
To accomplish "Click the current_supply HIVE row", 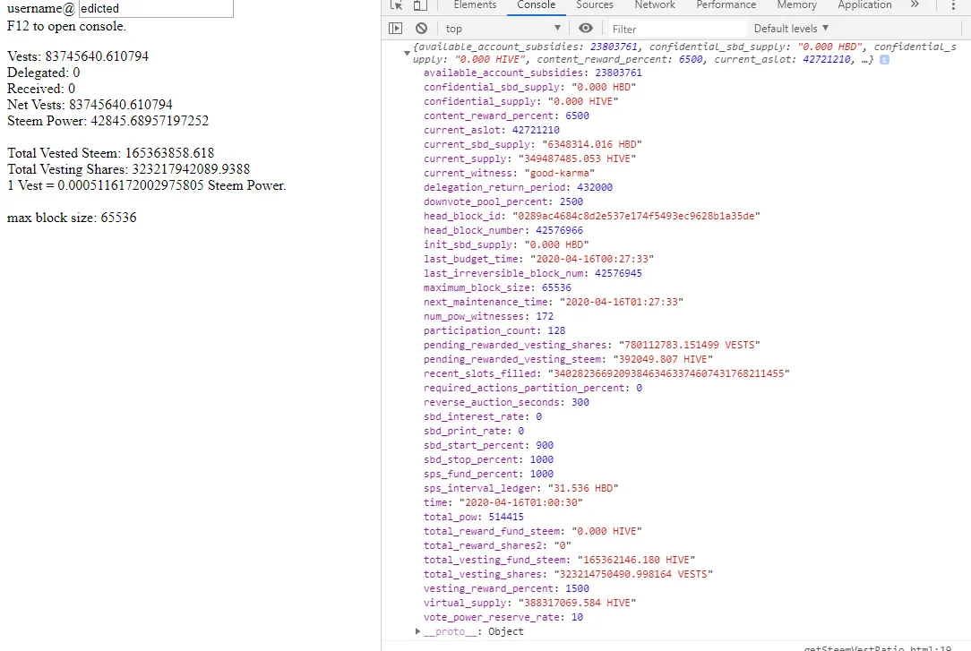I will click(529, 159).
